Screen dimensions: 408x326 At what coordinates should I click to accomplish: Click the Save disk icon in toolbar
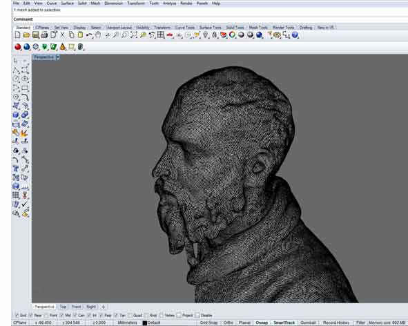pos(36,35)
